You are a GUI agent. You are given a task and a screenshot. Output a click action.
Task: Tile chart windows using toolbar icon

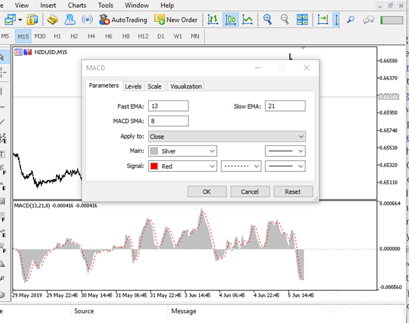click(x=302, y=20)
